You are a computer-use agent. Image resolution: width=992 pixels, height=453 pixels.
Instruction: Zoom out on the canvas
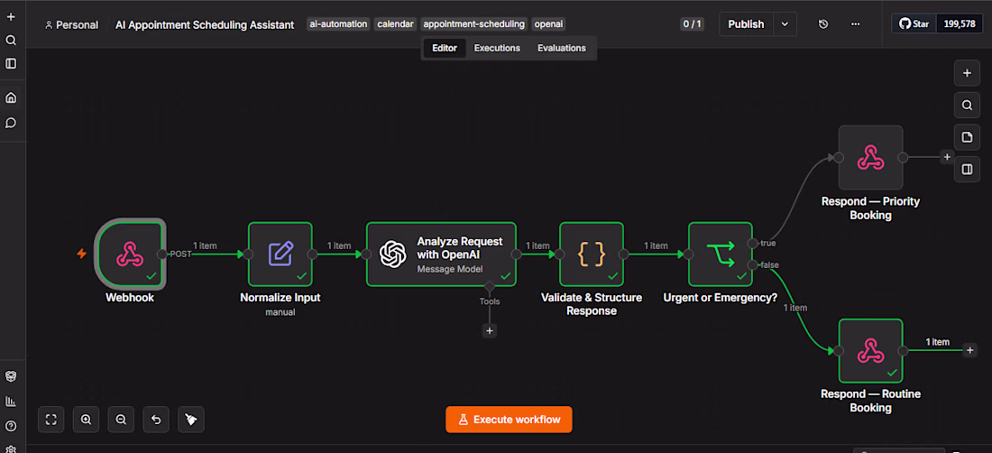click(x=121, y=420)
